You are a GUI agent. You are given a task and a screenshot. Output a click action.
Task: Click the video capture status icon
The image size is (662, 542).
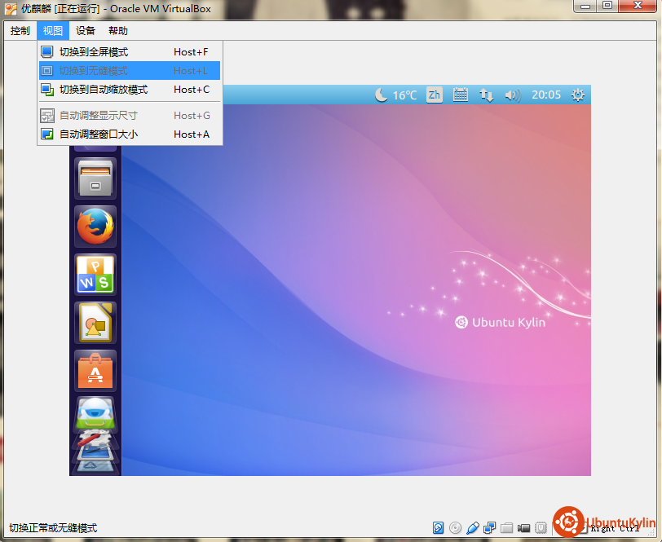[x=523, y=528]
